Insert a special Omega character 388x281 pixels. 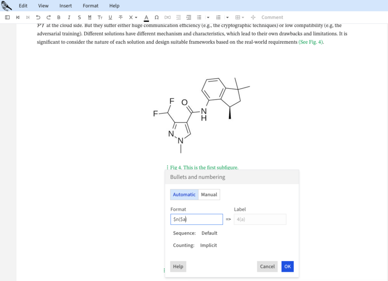(x=157, y=17)
